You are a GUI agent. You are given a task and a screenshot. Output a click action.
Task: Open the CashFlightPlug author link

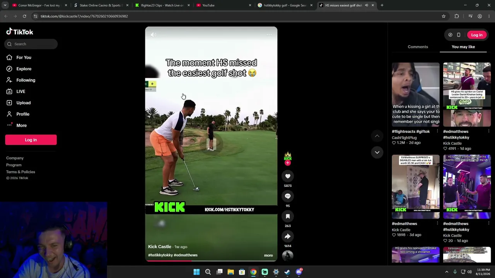point(404,137)
